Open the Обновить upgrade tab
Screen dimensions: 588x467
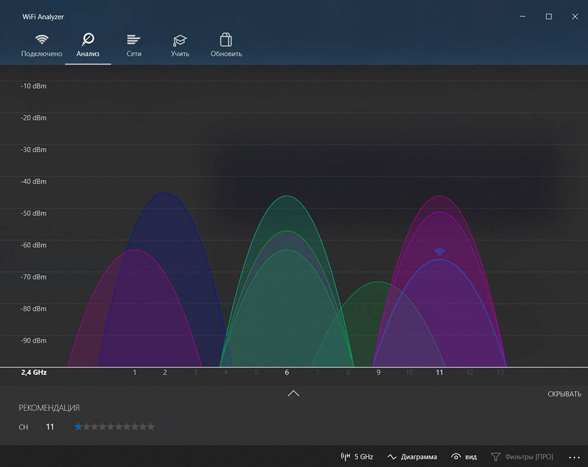(226, 46)
